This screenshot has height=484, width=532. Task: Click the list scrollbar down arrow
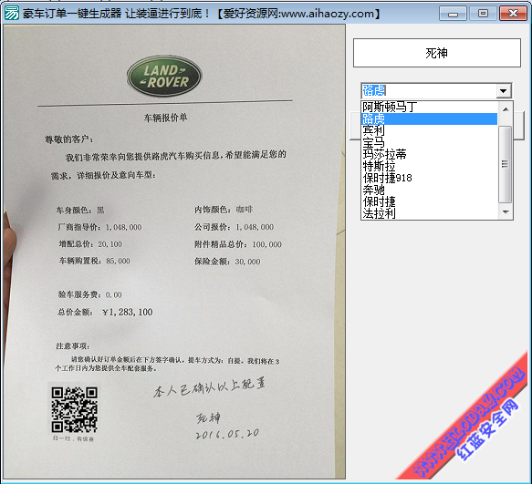(506, 212)
